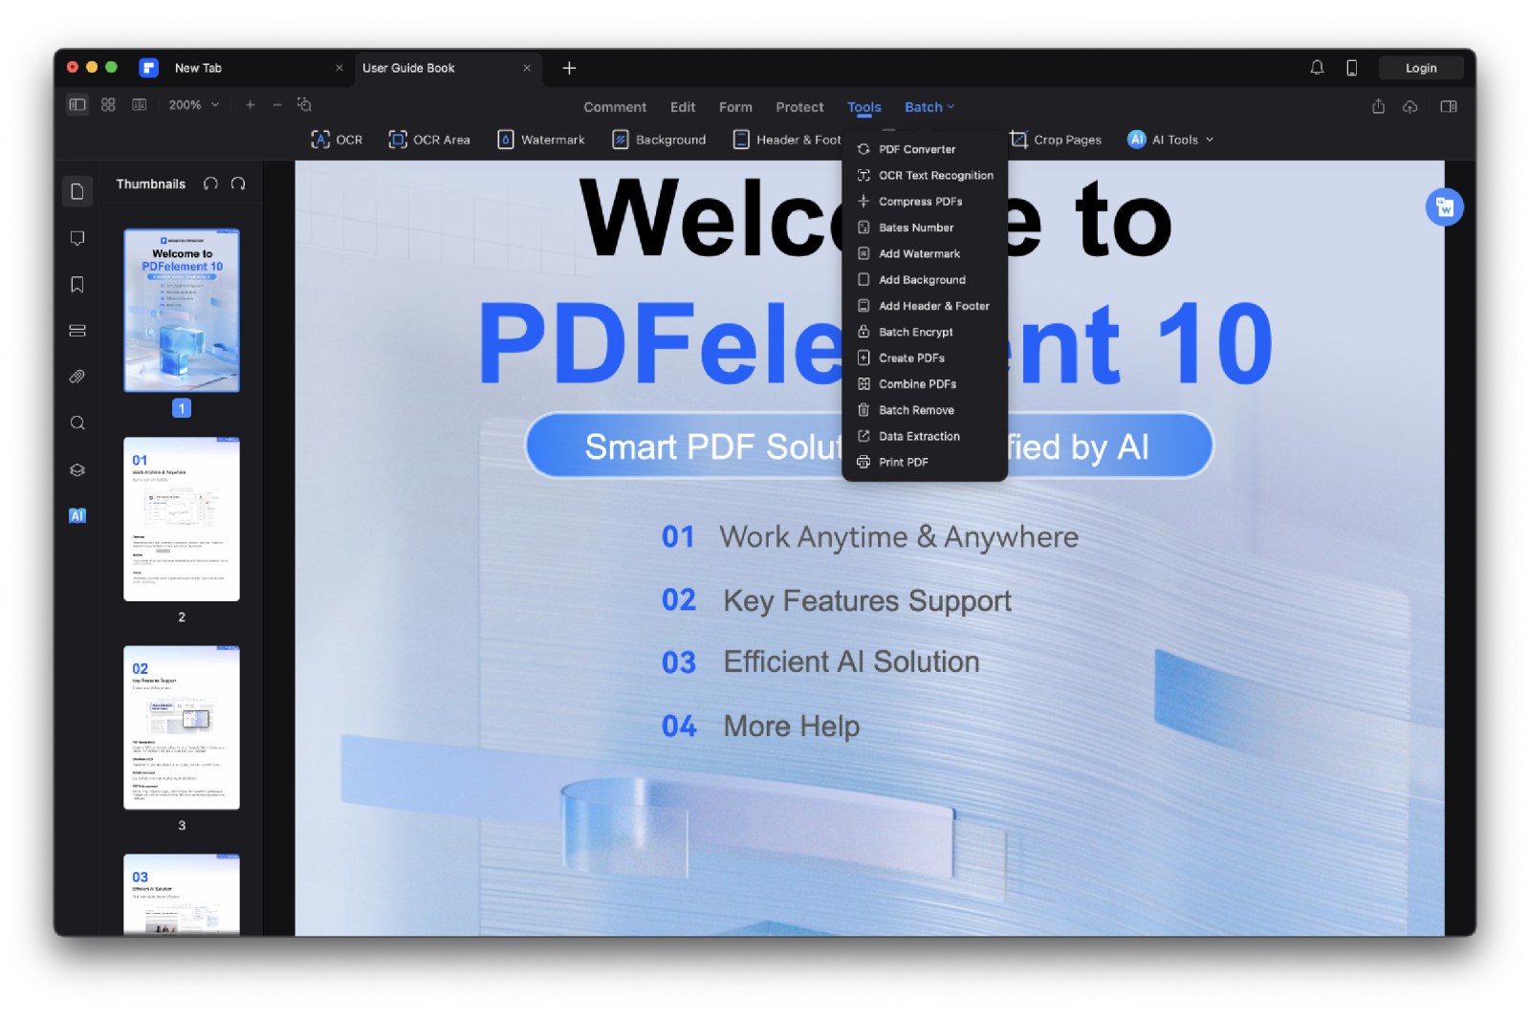
Task: Open the attachments paperclip panel icon
Action: (x=77, y=377)
